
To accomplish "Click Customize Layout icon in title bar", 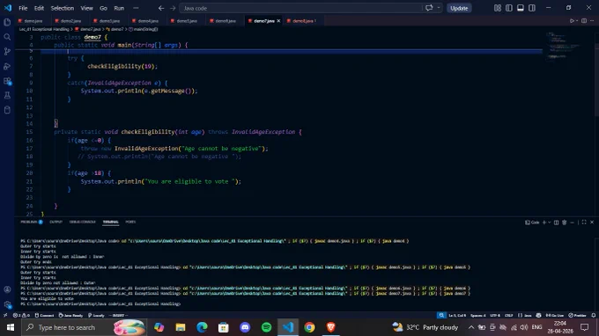I will pos(498,8).
